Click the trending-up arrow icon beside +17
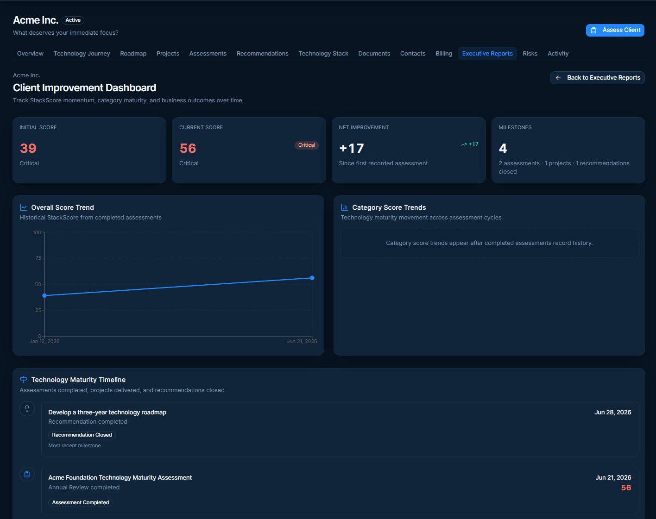The height and width of the screenshot is (519, 656). point(464,144)
